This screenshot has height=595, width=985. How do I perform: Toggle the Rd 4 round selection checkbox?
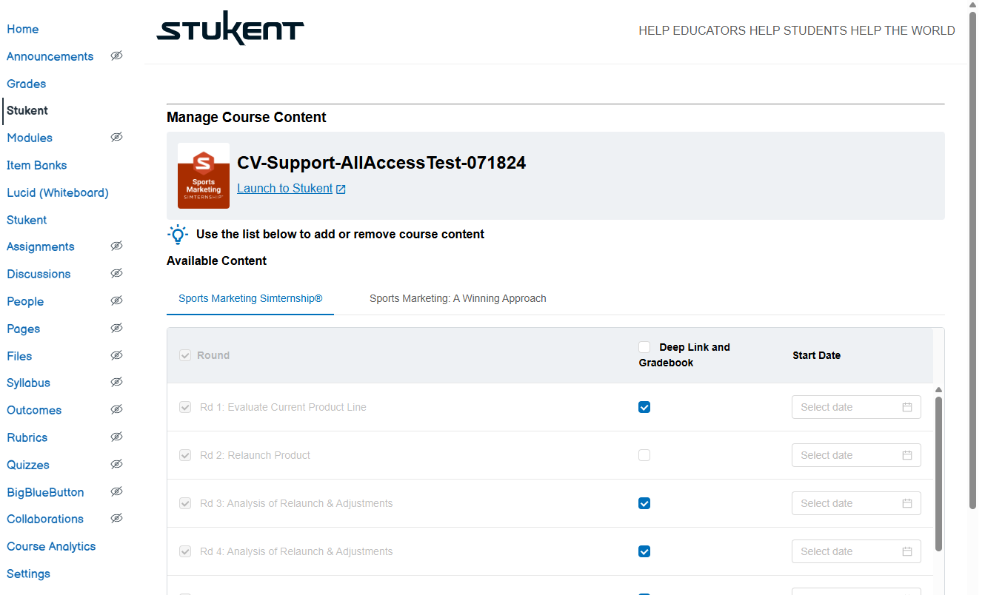[185, 551]
